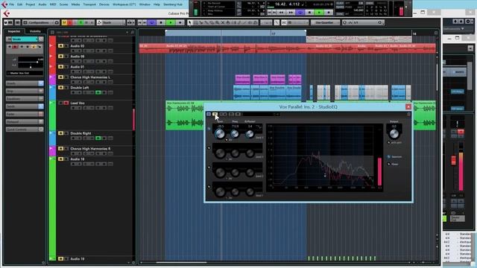Open the Transport menu
477x268 pixels.
(x=89, y=4)
